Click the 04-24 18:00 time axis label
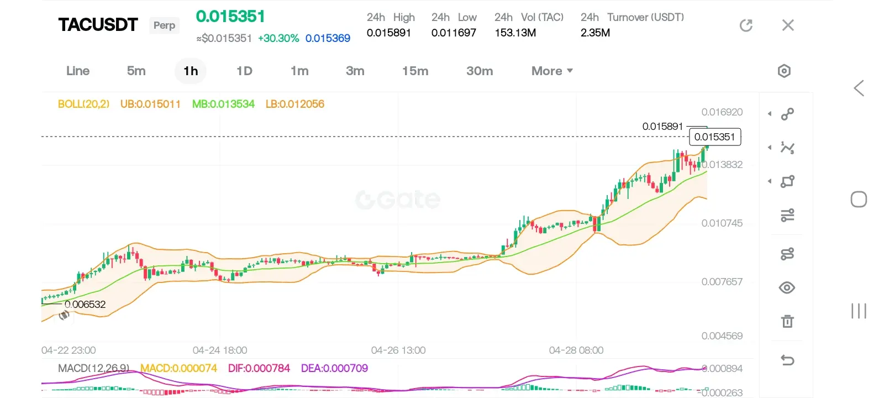884x398 pixels. click(x=220, y=350)
